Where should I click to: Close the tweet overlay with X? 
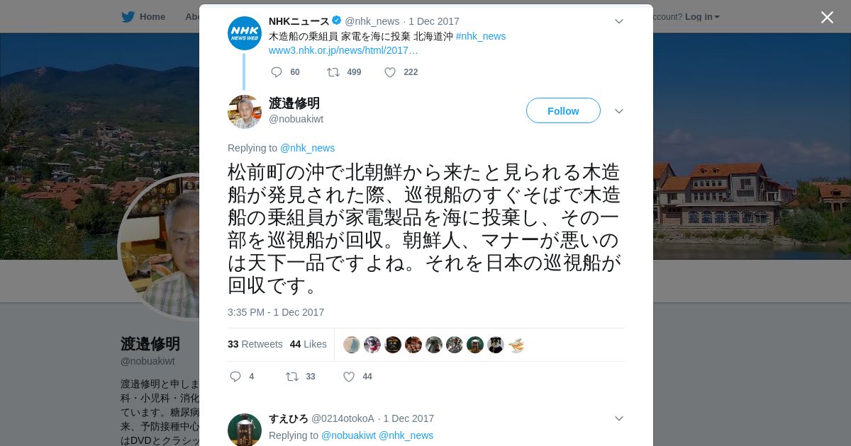tap(827, 17)
